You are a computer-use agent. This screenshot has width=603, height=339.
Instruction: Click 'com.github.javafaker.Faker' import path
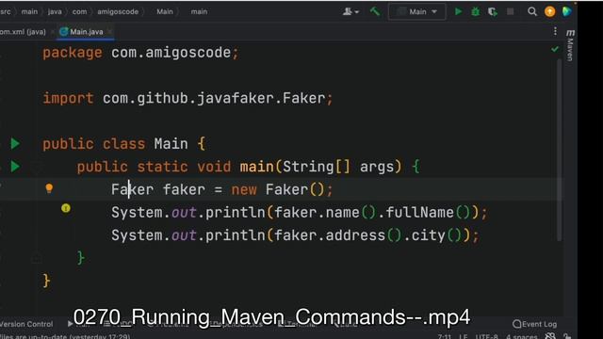click(214, 98)
